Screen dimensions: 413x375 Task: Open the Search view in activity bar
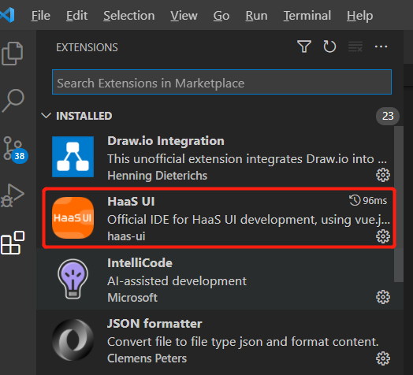tap(13, 101)
